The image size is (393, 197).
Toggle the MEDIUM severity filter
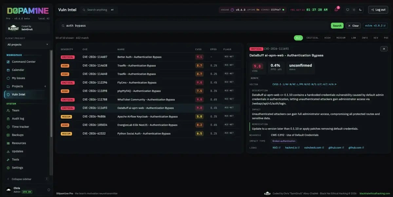[x=341, y=38]
